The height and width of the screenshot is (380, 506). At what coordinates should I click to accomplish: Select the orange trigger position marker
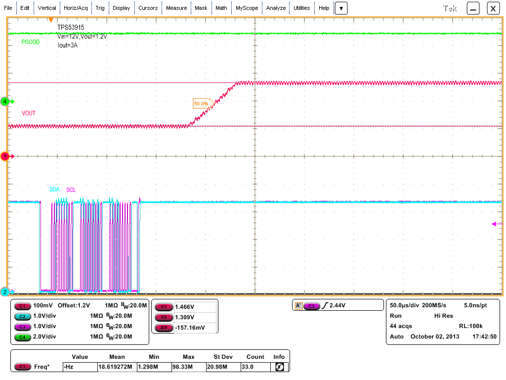click(x=52, y=19)
